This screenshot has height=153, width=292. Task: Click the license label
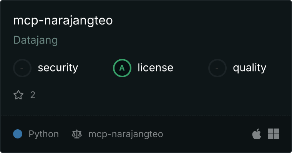point(156,67)
